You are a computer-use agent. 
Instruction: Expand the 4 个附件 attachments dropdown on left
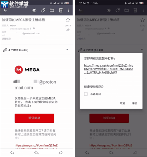point(67,50)
